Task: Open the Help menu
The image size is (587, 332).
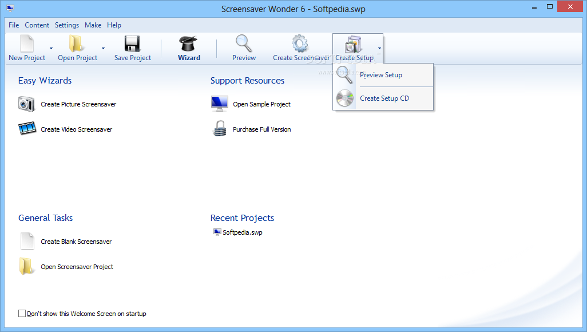Action: 114,25
